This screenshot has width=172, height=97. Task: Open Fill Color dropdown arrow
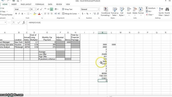pos(37,14)
